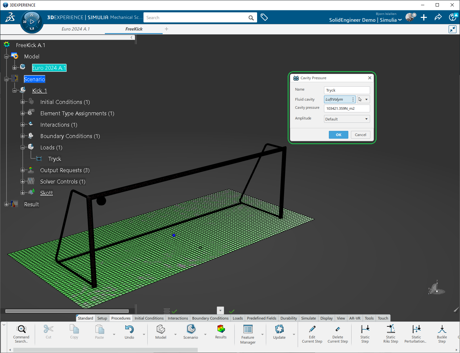Select Tryck load in the tree
The height and width of the screenshot is (353, 460).
click(x=55, y=159)
